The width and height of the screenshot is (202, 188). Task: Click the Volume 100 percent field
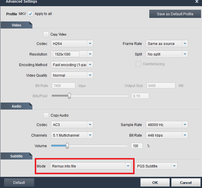[x=137, y=146]
